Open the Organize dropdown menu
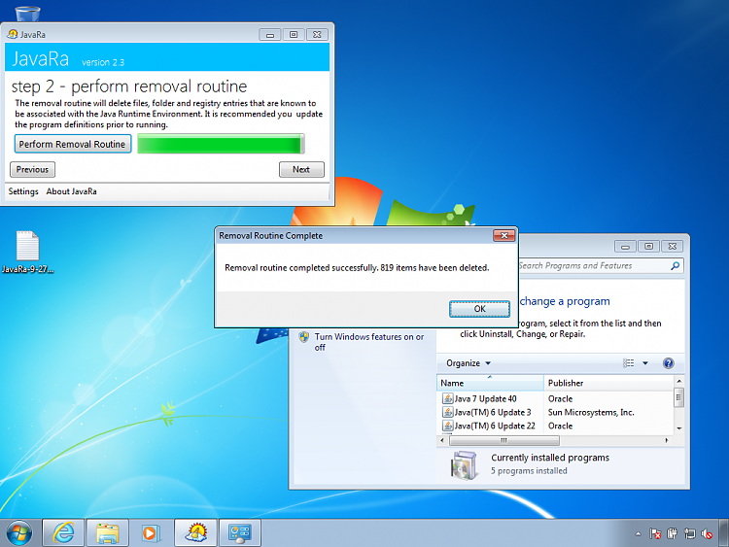Image resolution: width=729 pixels, height=547 pixels. (x=469, y=363)
